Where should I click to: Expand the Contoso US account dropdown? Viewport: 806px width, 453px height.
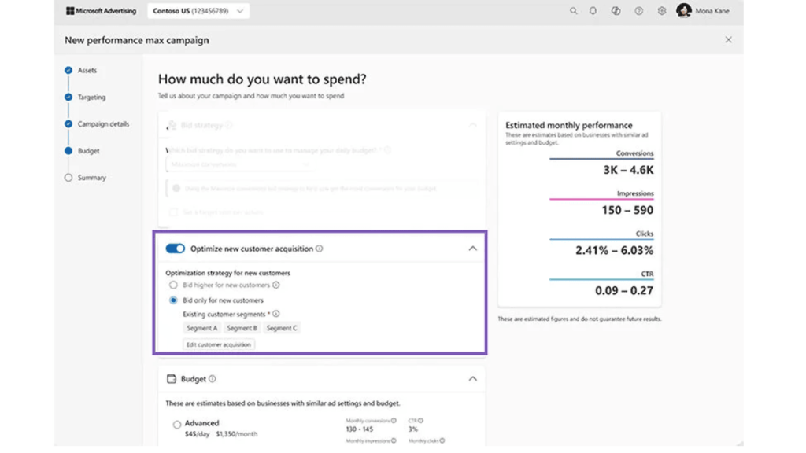242,11
